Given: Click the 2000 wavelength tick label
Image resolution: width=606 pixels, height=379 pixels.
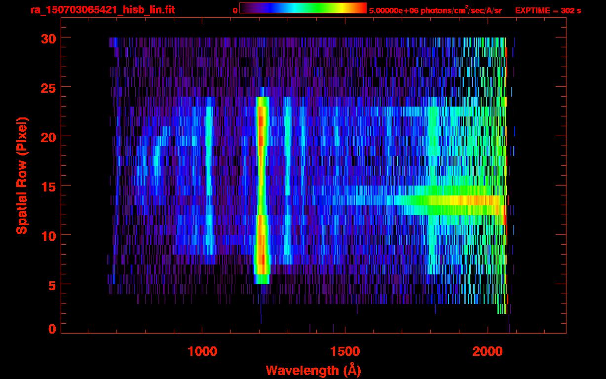Looking at the screenshot, I should point(488,351).
